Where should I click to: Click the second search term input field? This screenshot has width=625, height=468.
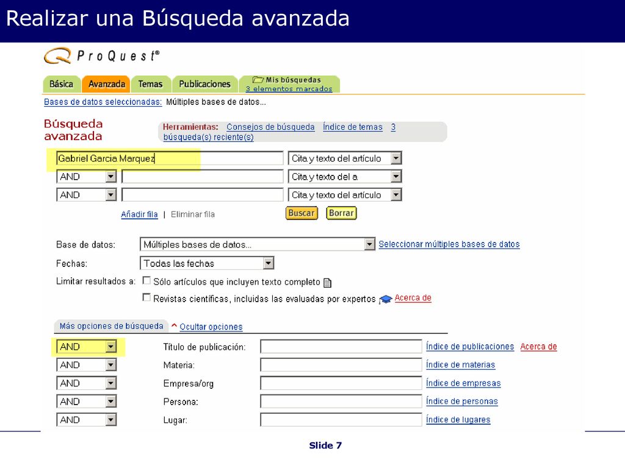(x=203, y=177)
